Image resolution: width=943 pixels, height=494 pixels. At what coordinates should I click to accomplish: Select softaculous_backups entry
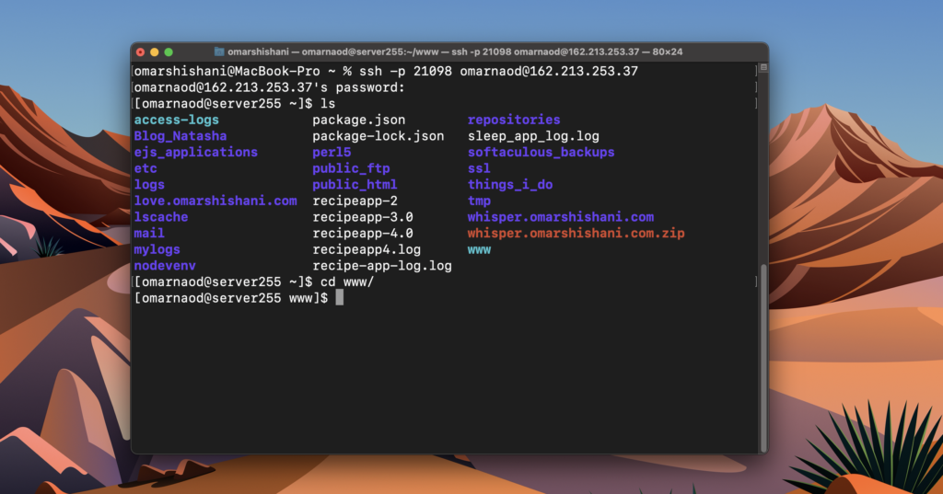point(541,152)
